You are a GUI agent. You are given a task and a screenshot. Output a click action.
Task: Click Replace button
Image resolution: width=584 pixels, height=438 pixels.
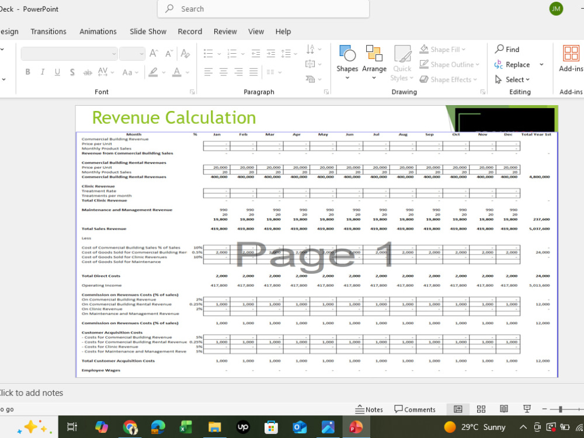512,64
